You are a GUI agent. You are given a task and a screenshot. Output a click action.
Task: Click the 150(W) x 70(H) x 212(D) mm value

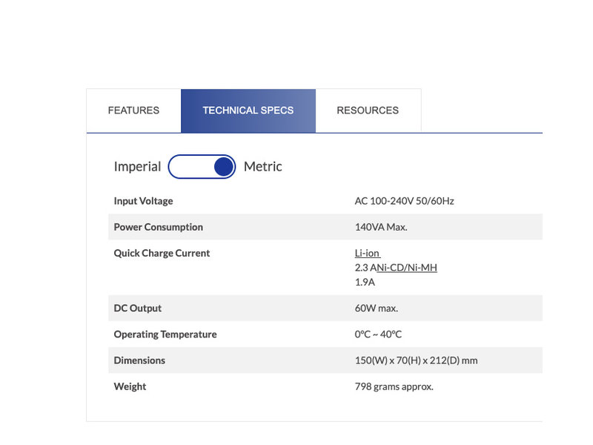click(416, 360)
